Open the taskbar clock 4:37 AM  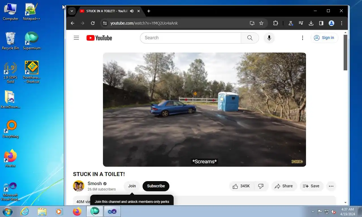[x=348, y=212]
